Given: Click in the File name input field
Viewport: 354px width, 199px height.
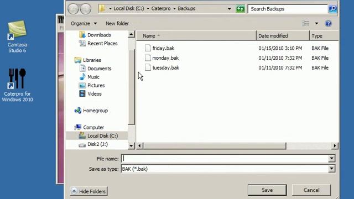Looking at the screenshot, I should click(x=225, y=159).
